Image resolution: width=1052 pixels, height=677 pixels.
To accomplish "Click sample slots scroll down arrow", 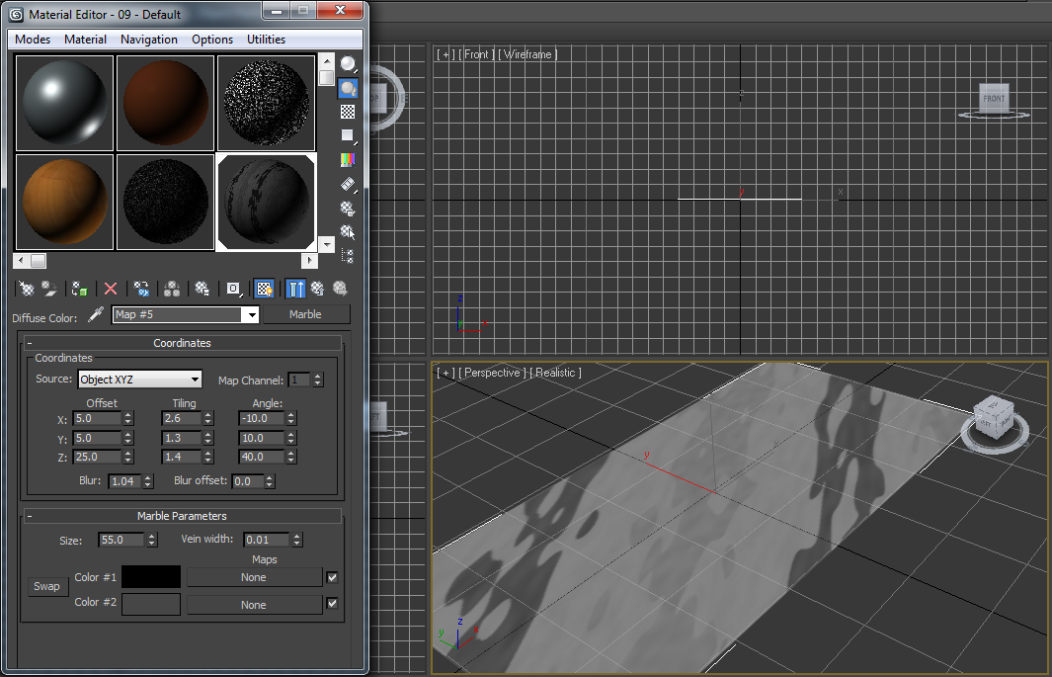I will point(327,244).
